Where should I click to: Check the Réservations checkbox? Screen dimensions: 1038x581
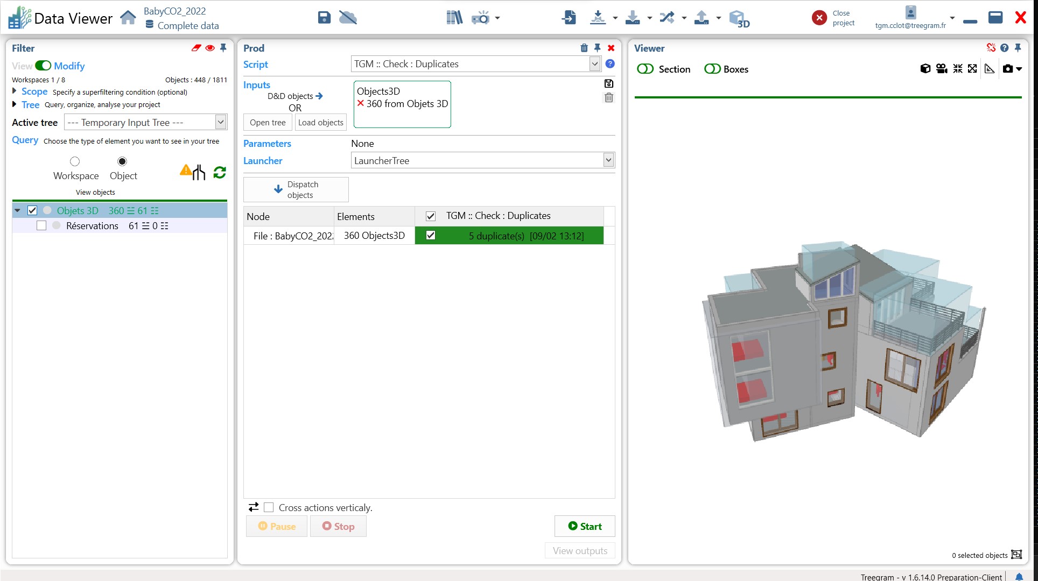click(x=41, y=226)
